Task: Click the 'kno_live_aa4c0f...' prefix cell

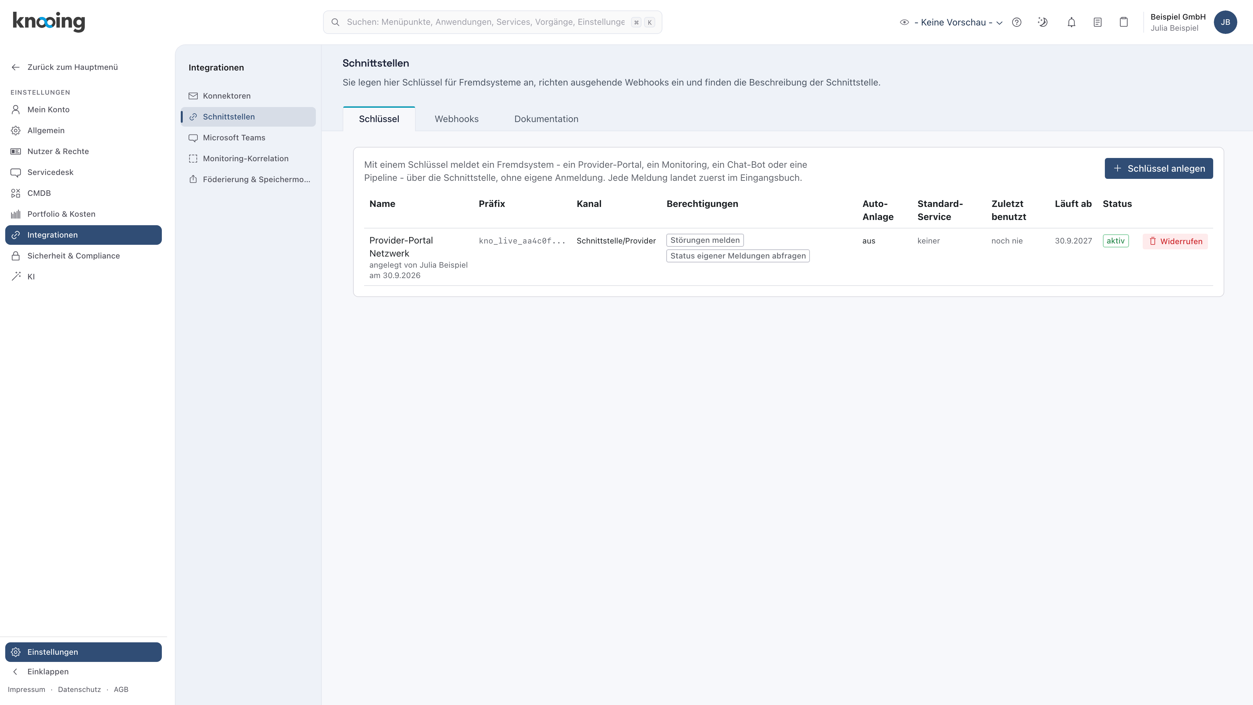Action: [522, 241]
